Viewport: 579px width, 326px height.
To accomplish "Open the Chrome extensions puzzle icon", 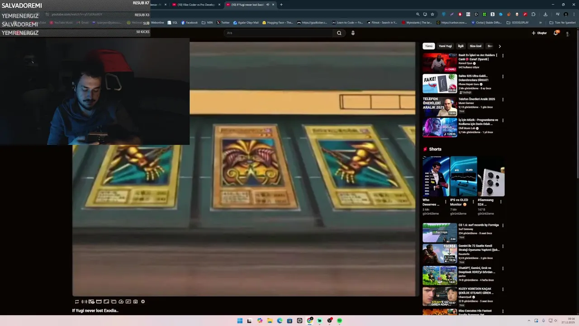I will pos(533,14).
